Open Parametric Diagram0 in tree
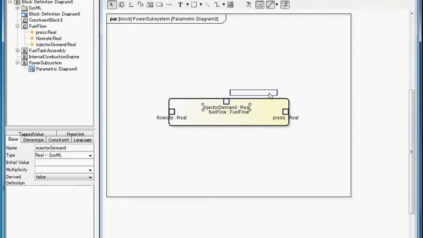 [x=53, y=69]
